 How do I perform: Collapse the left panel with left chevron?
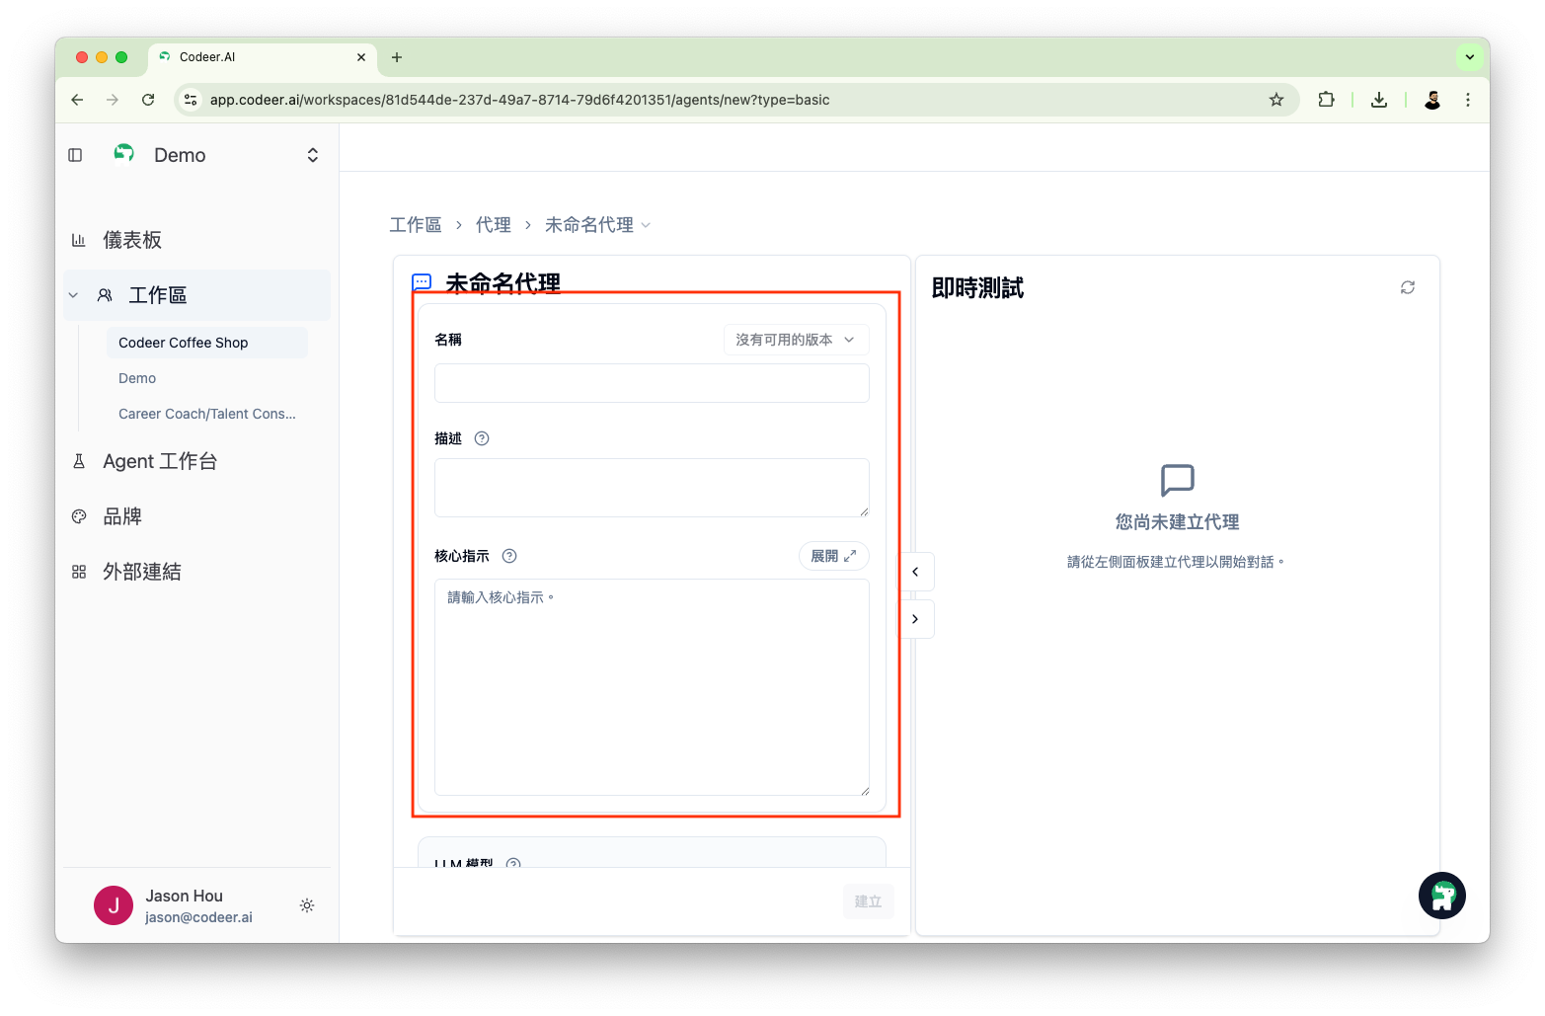click(x=915, y=572)
